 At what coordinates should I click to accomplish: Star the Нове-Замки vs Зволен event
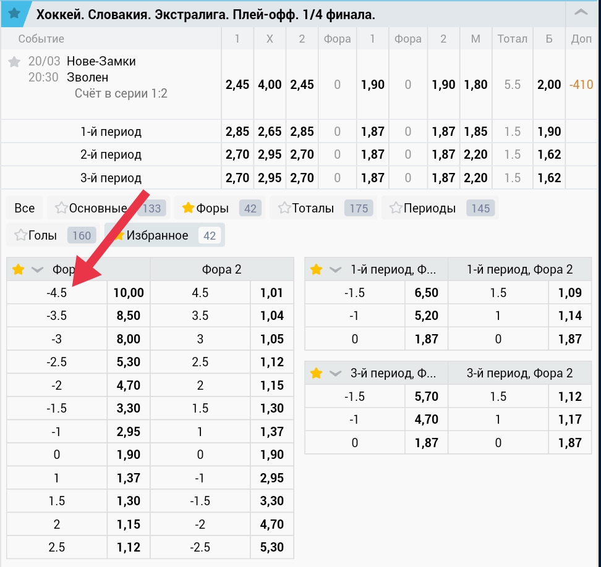[14, 62]
